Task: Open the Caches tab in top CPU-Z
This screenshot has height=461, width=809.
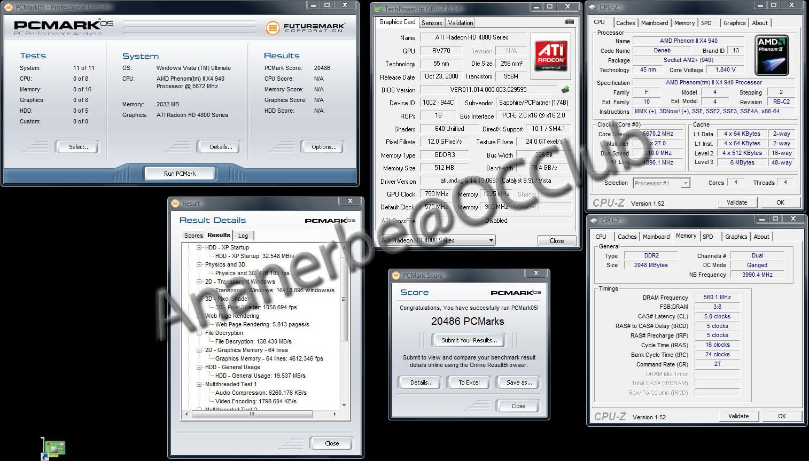Action: pyautogui.click(x=626, y=23)
